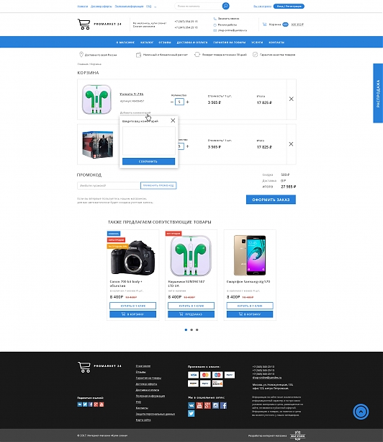
Task: Open Samsung smartphone product thumbnail
Action: coord(250,255)
